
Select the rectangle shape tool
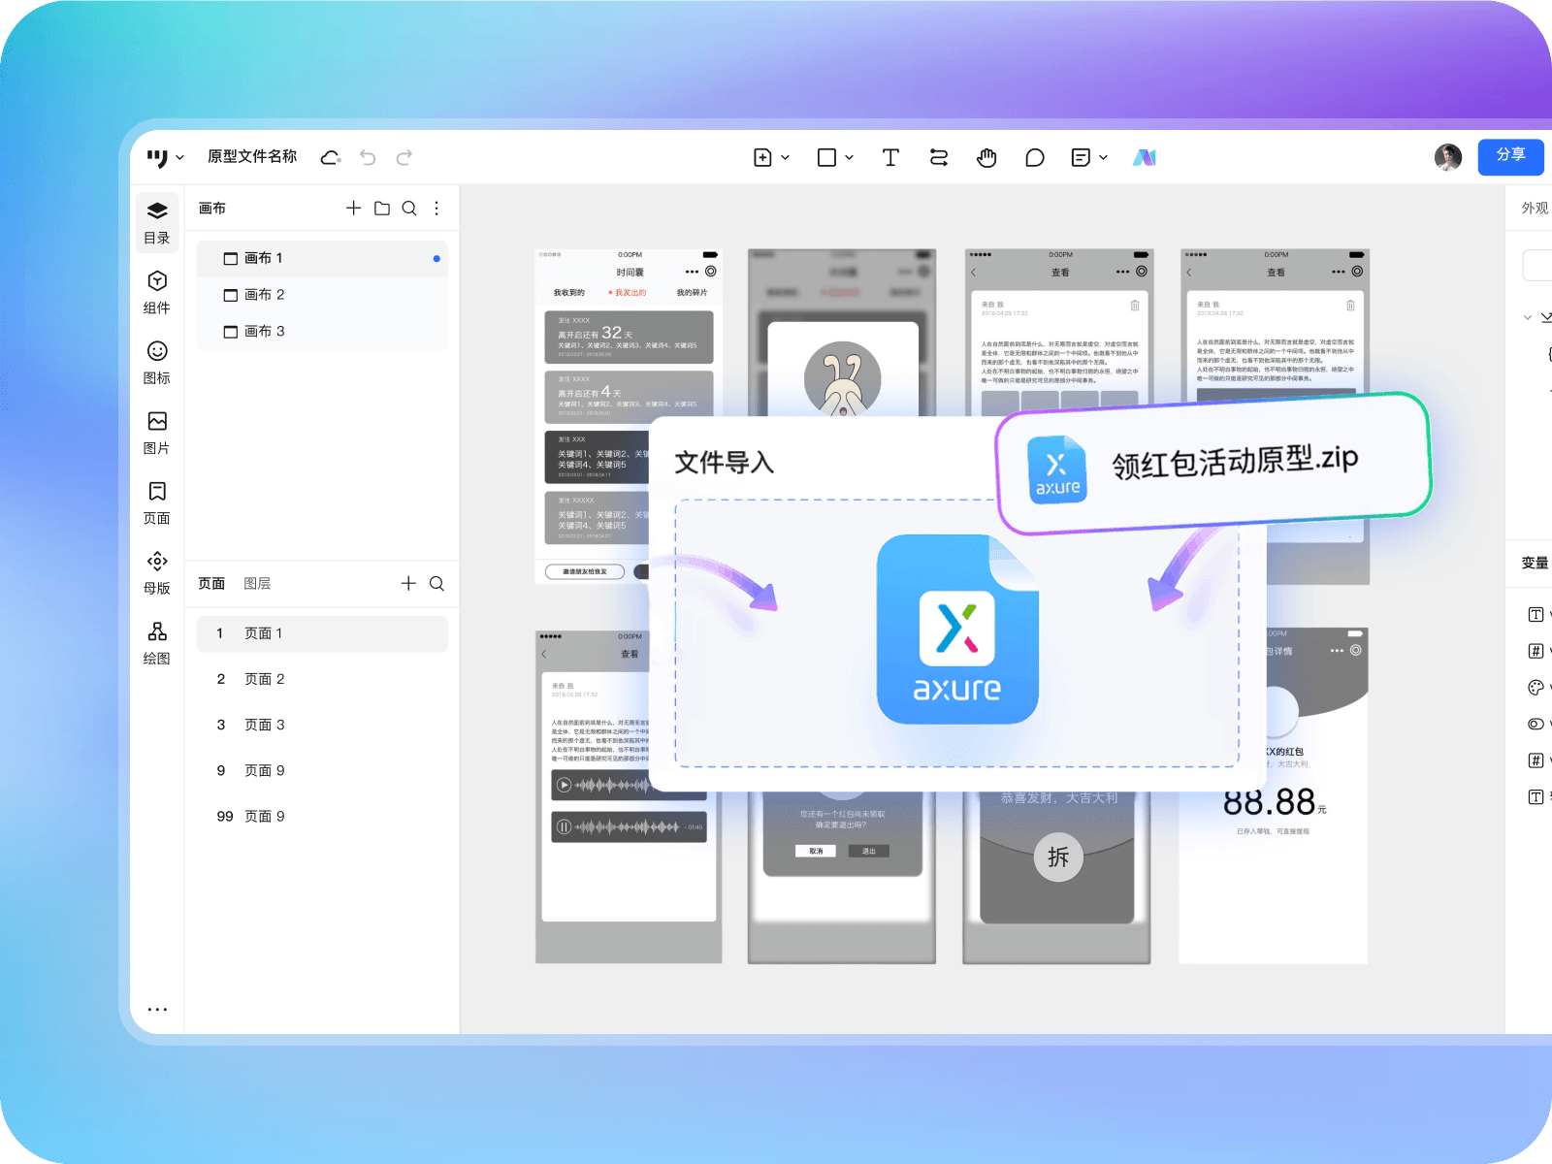pyautogui.click(x=827, y=157)
